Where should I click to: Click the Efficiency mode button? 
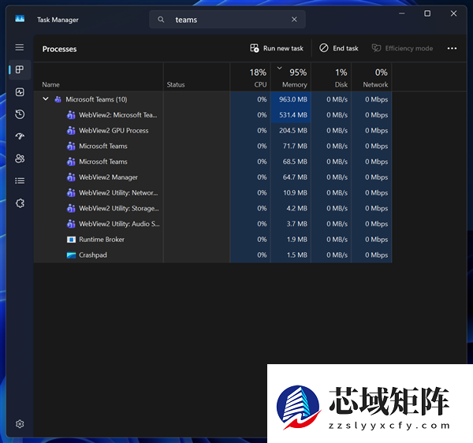(x=402, y=48)
